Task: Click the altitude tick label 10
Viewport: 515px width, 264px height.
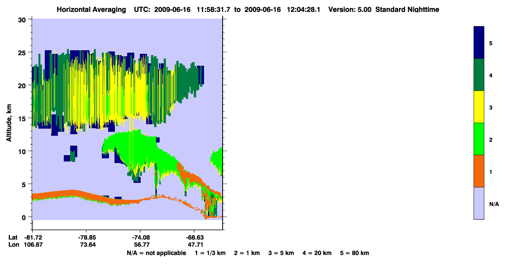Action: pos(23,151)
